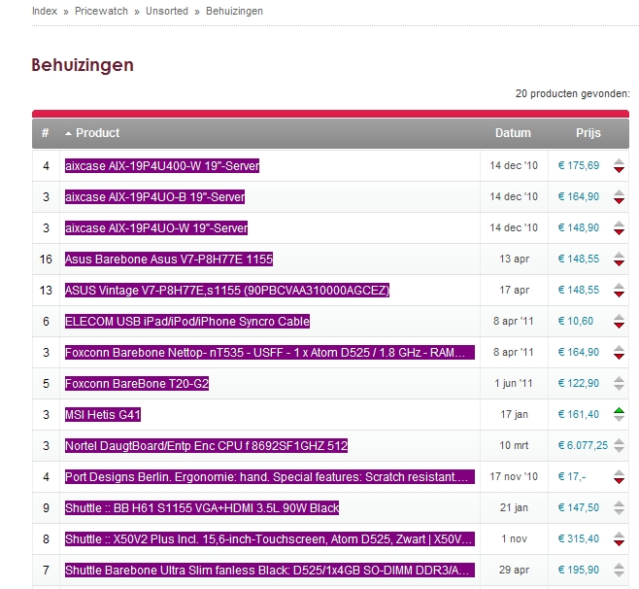The image size is (639, 589).
Task: Sort table by Product column header
Action: [x=97, y=133]
